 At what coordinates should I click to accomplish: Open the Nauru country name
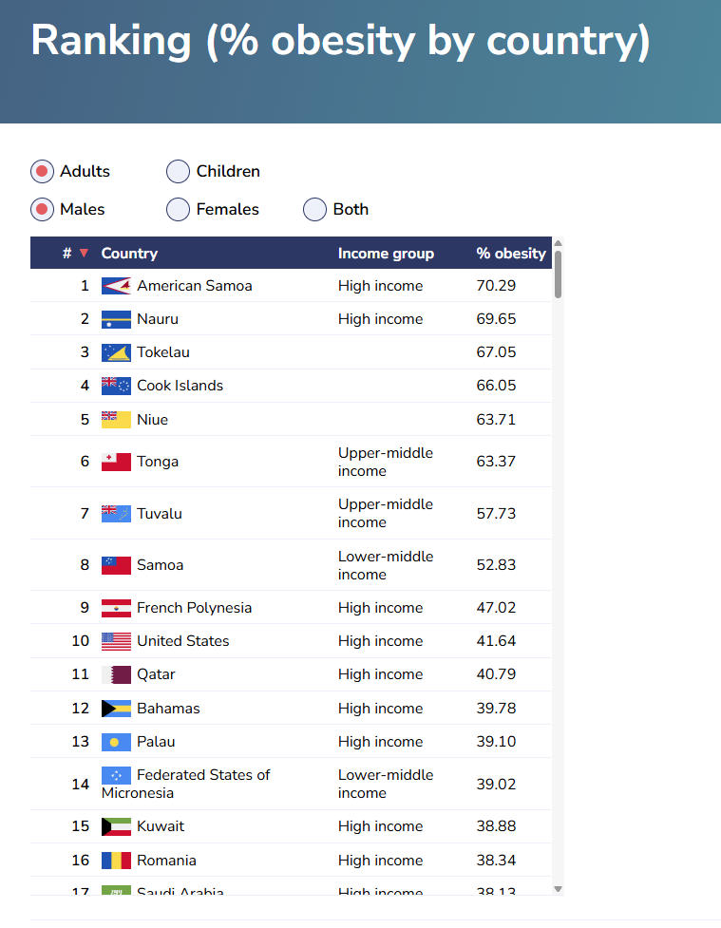pos(158,319)
